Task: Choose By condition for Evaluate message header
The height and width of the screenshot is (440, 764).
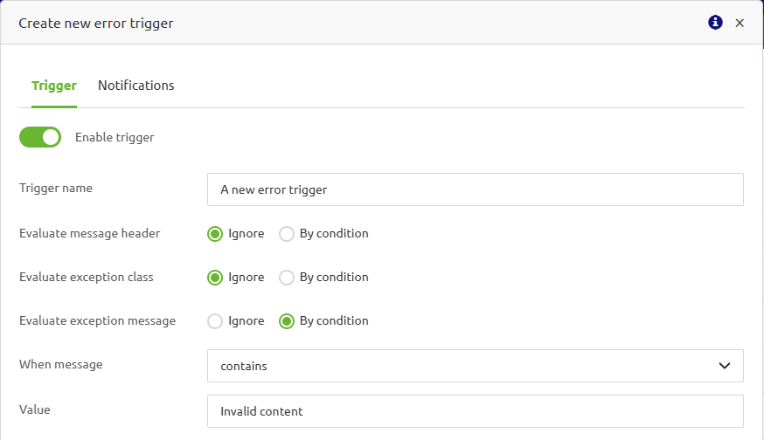Action: point(287,234)
